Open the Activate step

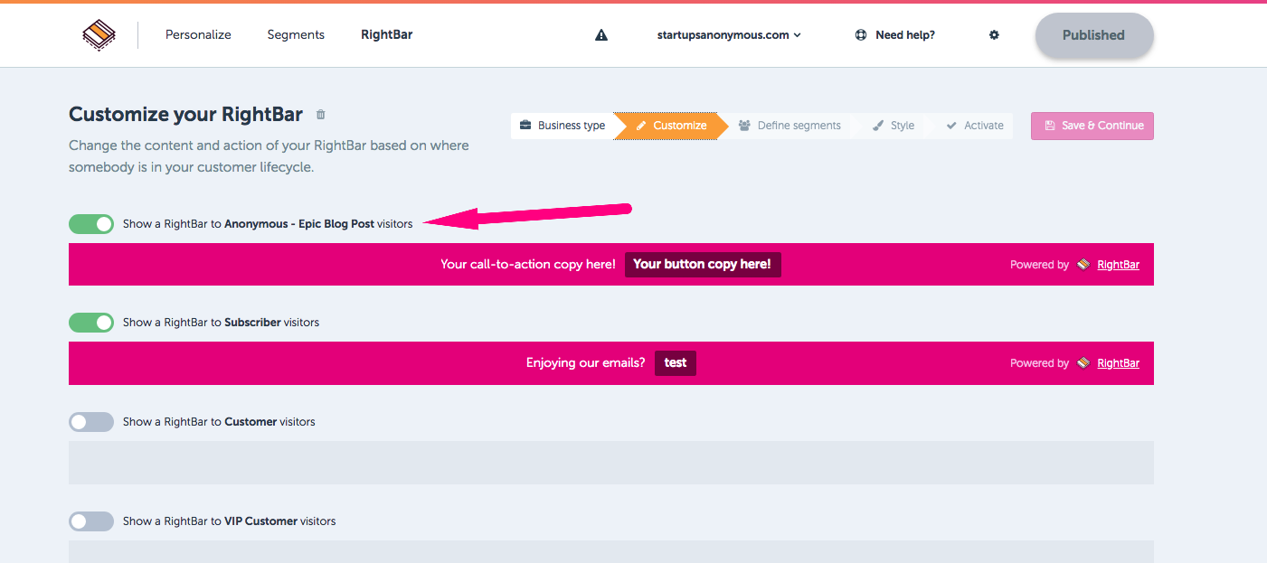975,126
